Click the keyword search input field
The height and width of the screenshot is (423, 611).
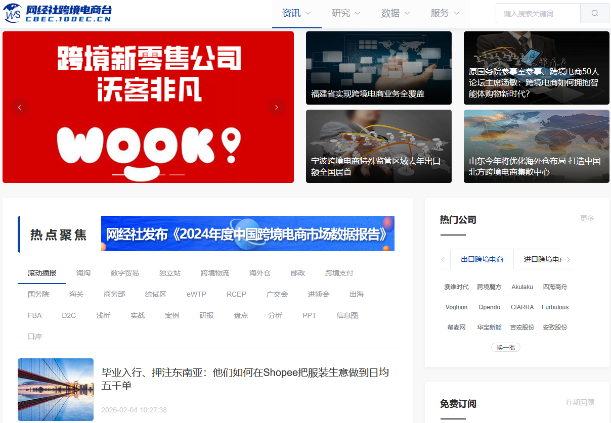(x=538, y=13)
